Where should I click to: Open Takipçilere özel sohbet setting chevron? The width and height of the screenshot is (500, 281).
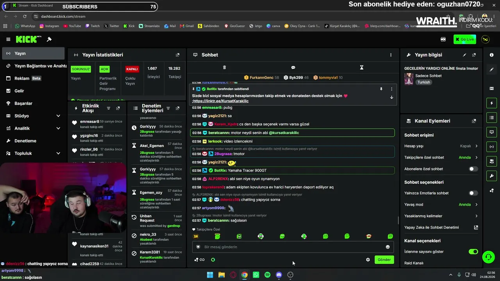tap(476, 158)
